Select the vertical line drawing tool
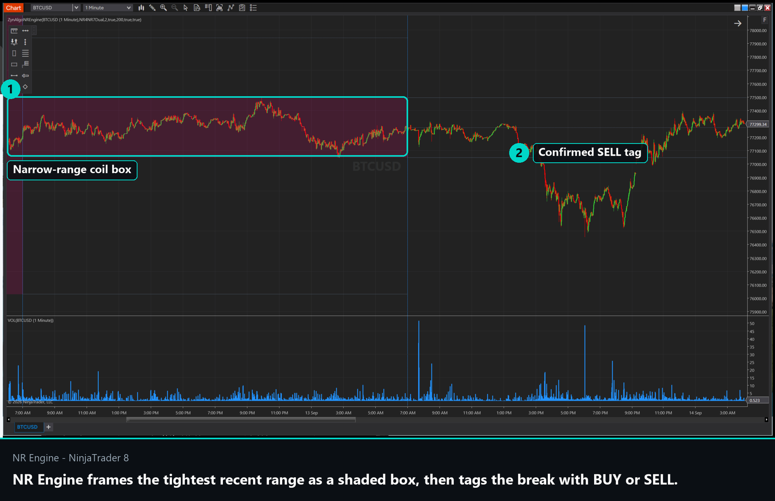 click(25, 42)
